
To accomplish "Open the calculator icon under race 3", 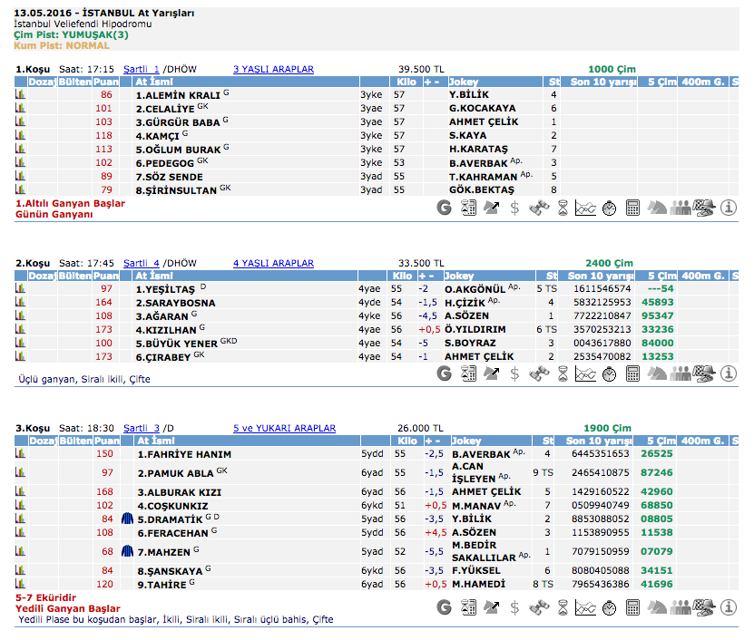I will pos(632,606).
